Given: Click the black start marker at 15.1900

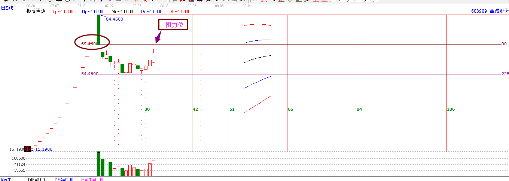Looking at the screenshot, I should coord(27,149).
